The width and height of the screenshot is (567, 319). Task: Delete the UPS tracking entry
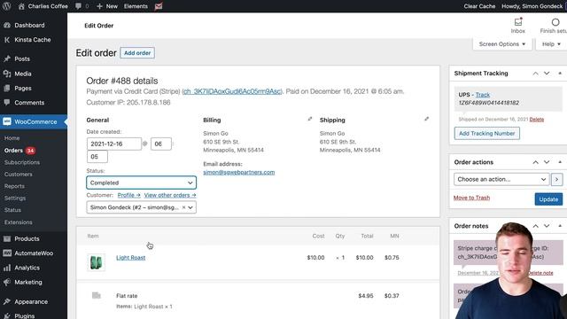click(x=537, y=120)
